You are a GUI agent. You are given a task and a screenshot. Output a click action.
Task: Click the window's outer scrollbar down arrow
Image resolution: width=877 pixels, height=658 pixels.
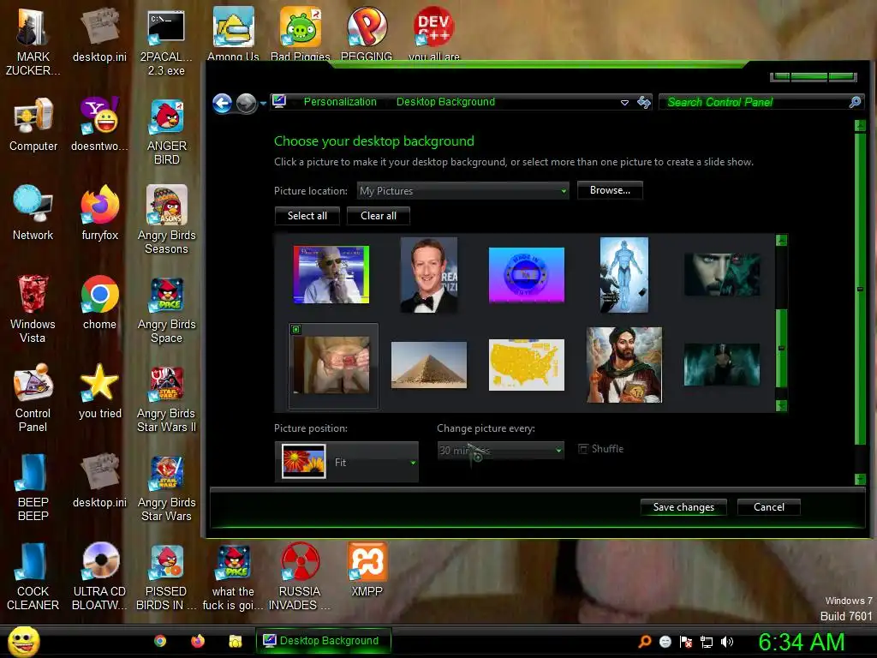pos(860,479)
